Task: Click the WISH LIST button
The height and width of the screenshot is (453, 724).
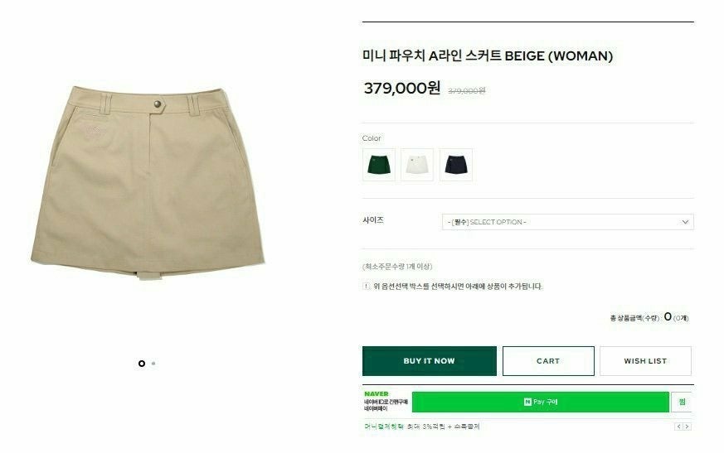Action: click(x=645, y=361)
